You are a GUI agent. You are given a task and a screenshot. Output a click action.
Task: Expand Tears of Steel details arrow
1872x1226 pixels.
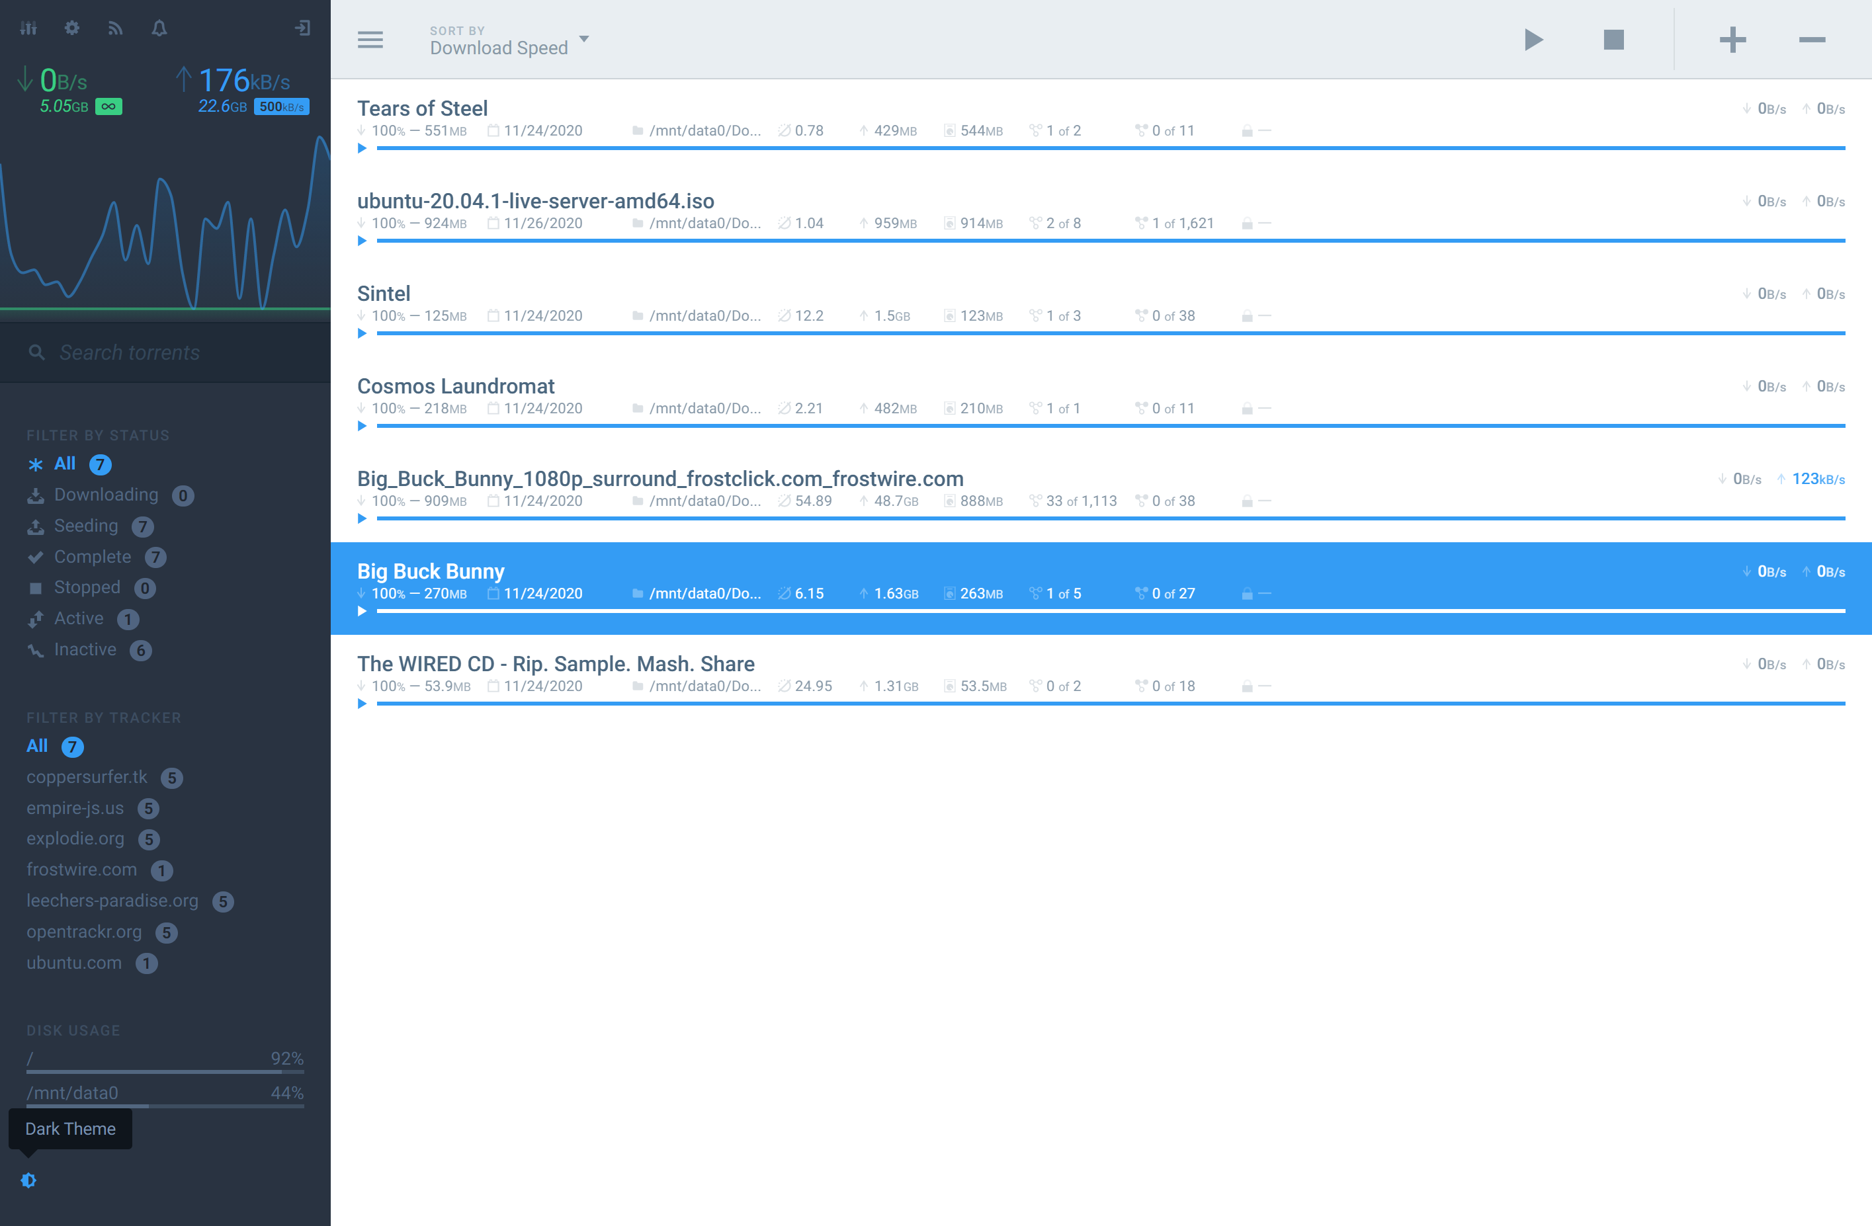[362, 148]
